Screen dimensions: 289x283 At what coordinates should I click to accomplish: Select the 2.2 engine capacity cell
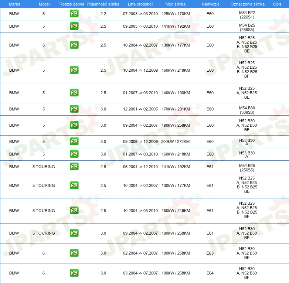click(x=103, y=14)
